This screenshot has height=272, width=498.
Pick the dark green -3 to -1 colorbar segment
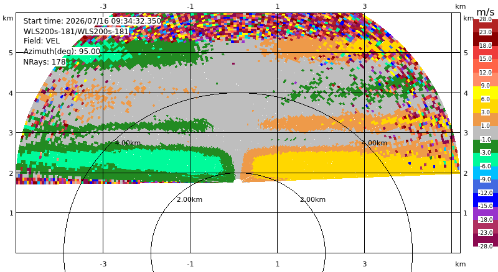(x=486, y=146)
